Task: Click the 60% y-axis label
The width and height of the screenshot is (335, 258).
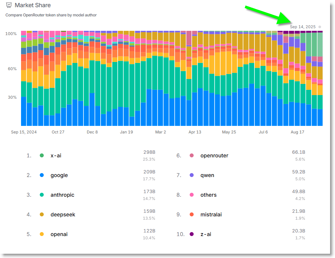Action: 12,69
